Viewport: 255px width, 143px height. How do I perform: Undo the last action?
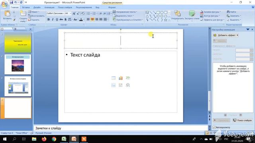[x=16, y=2]
